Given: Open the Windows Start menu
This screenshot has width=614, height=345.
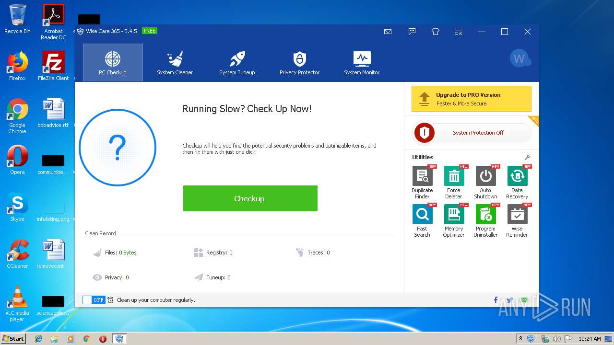Looking at the screenshot, I should [13, 338].
